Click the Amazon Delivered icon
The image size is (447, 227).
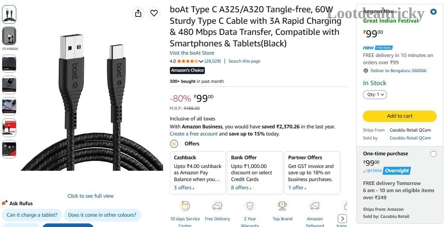coord(315,206)
